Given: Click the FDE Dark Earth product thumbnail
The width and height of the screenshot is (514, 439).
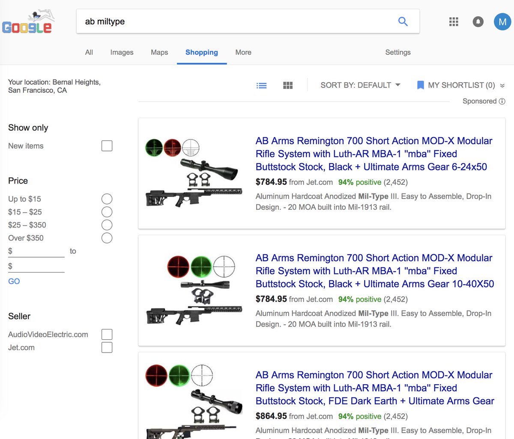Looking at the screenshot, I should (x=194, y=401).
